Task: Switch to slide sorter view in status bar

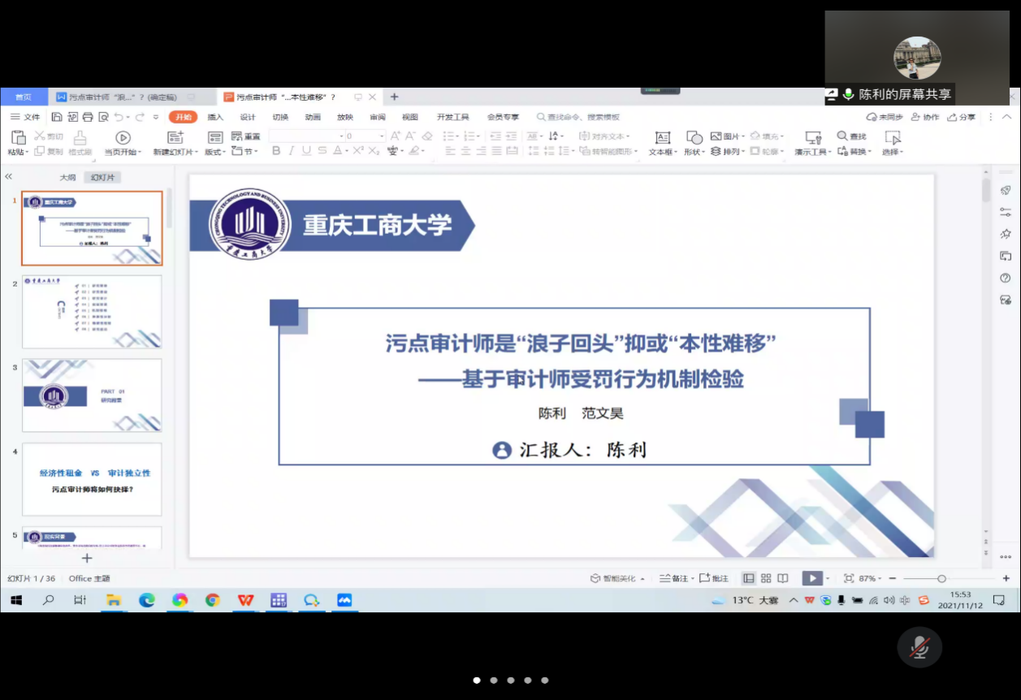Action: tap(766, 578)
